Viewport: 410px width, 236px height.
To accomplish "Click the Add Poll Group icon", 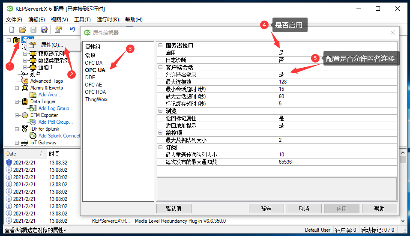I will tap(33, 122).
